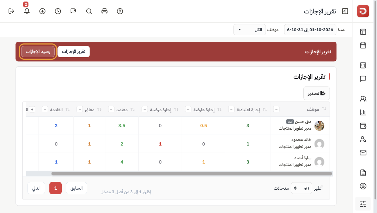This screenshot has height=213, width=377.
Task: Click red 1 in خالد محمود row
Action: 160,144
